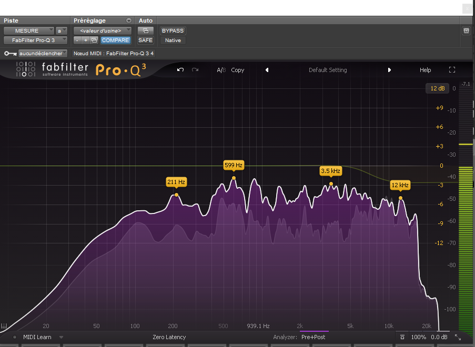
Task: Click the Copy button next to A/B
Action: pos(238,70)
